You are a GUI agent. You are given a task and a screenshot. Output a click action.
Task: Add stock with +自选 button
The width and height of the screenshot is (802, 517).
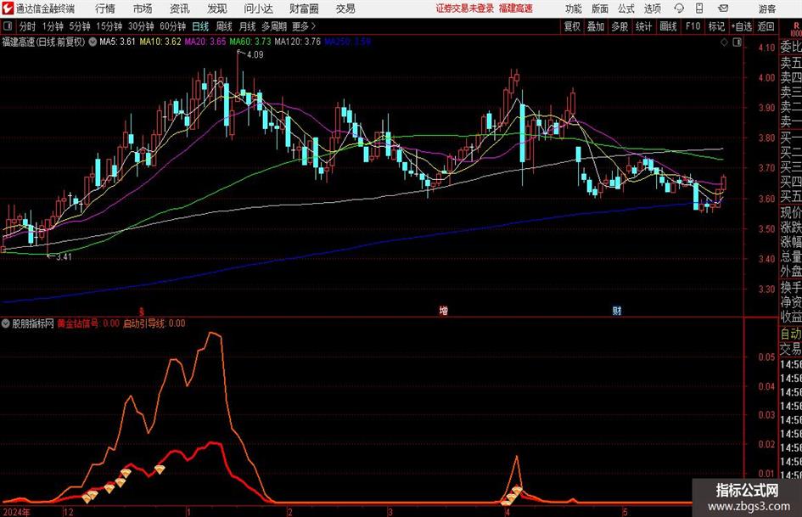[742, 26]
